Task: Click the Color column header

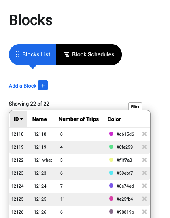Action: (114, 119)
